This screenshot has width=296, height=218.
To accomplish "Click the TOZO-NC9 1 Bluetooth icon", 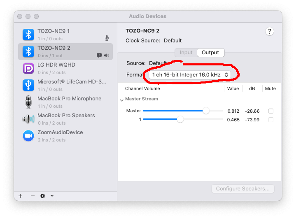I will coord(28,35).
